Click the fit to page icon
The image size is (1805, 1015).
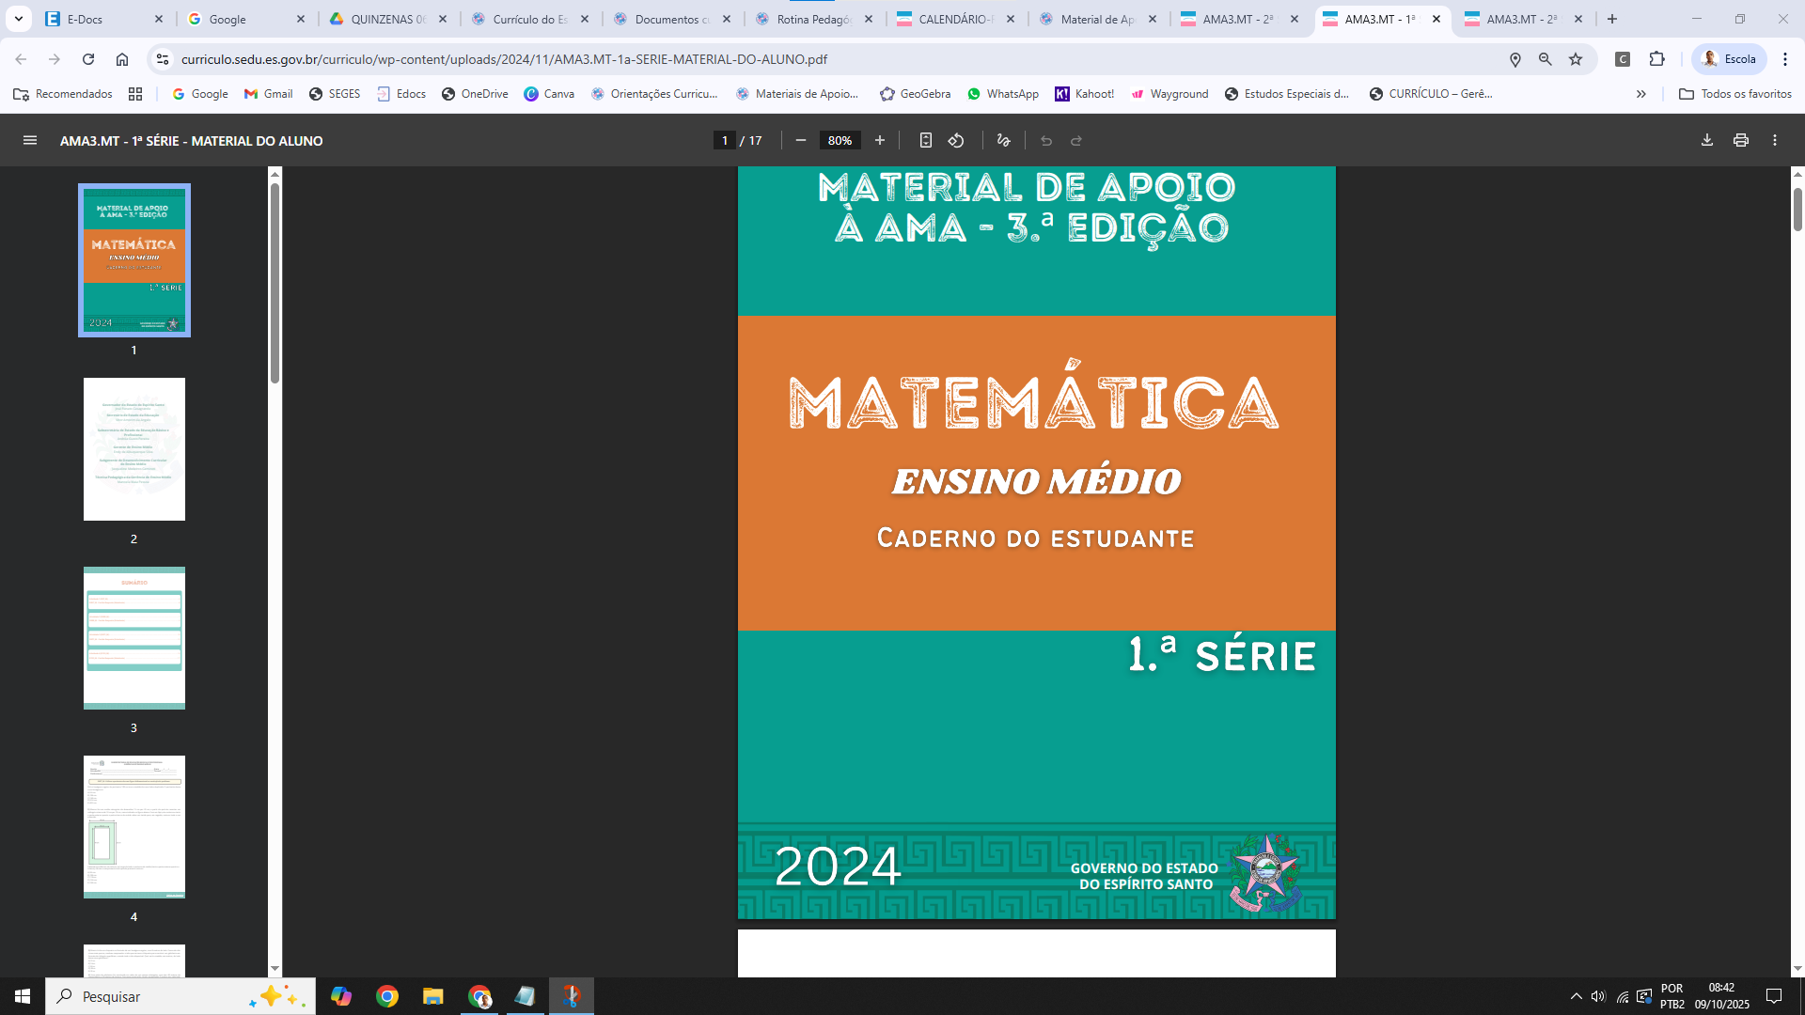point(926,141)
